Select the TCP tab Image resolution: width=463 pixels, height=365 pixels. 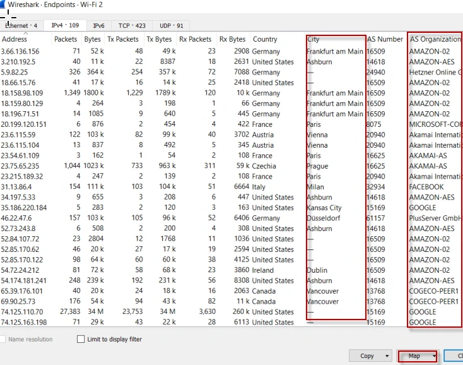pos(131,26)
